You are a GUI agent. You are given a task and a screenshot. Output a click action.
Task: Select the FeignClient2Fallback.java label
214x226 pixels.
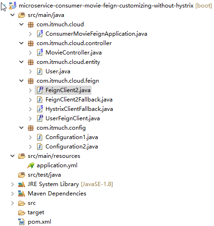[79, 100]
